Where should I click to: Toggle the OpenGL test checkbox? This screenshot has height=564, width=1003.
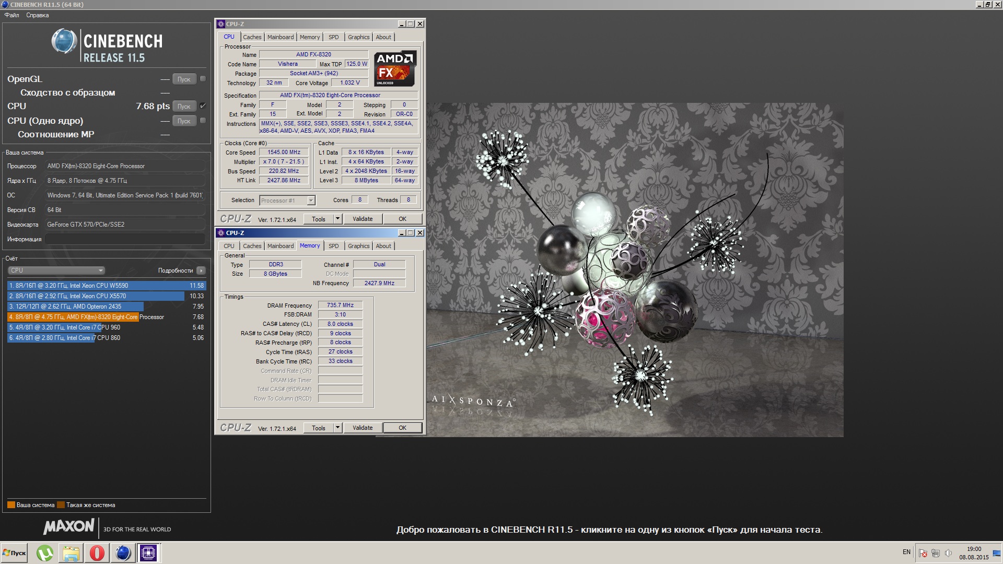point(203,79)
